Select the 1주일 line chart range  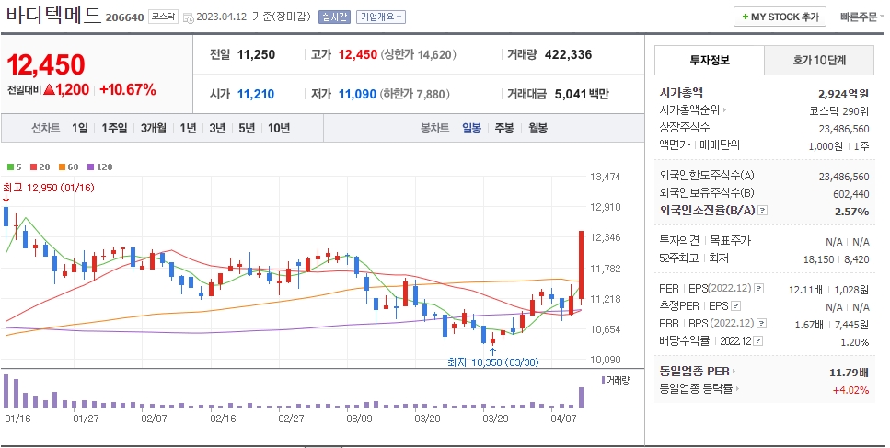point(114,128)
